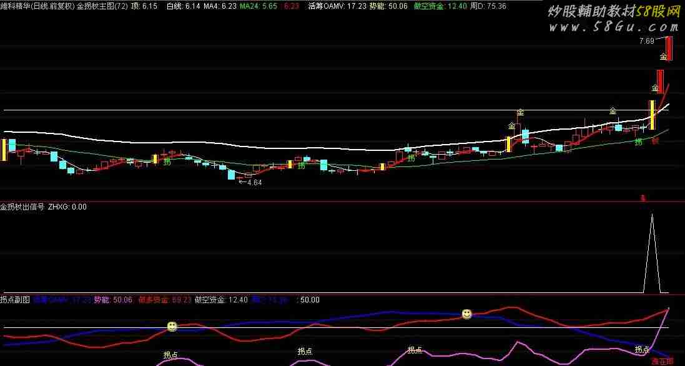Click the topmost red candlestick near 7.69
Viewport: 685px width, 366px height.
(x=669, y=49)
